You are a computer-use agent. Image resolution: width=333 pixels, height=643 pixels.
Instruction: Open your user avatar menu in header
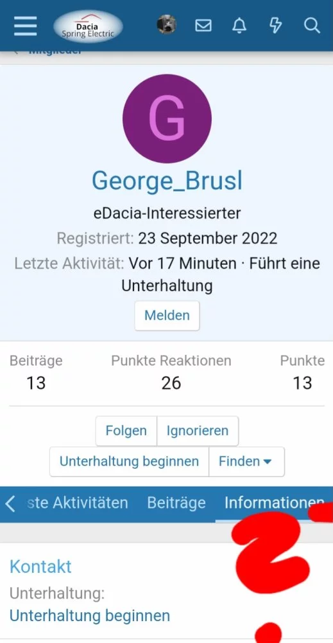click(167, 25)
